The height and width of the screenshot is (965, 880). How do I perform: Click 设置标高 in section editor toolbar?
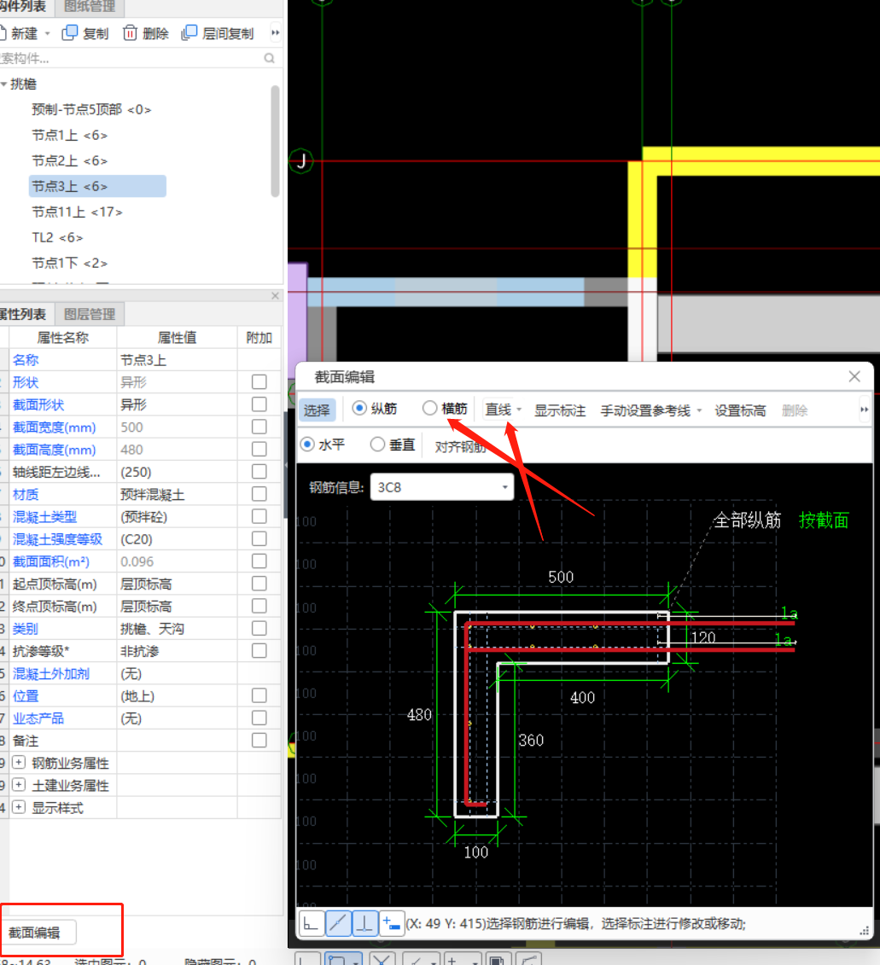click(740, 410)
